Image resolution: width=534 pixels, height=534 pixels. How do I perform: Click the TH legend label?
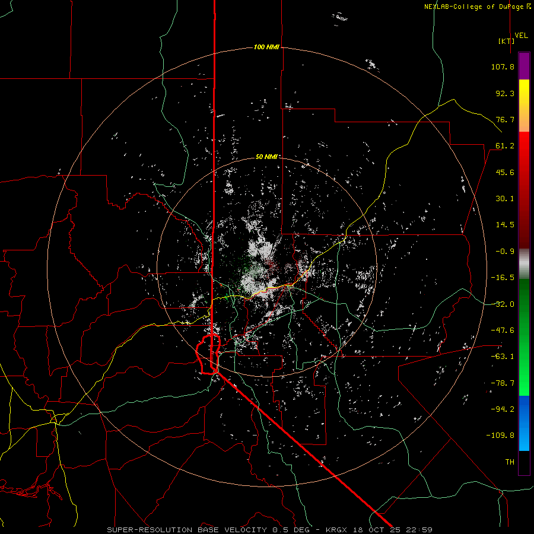coord(510,462)
